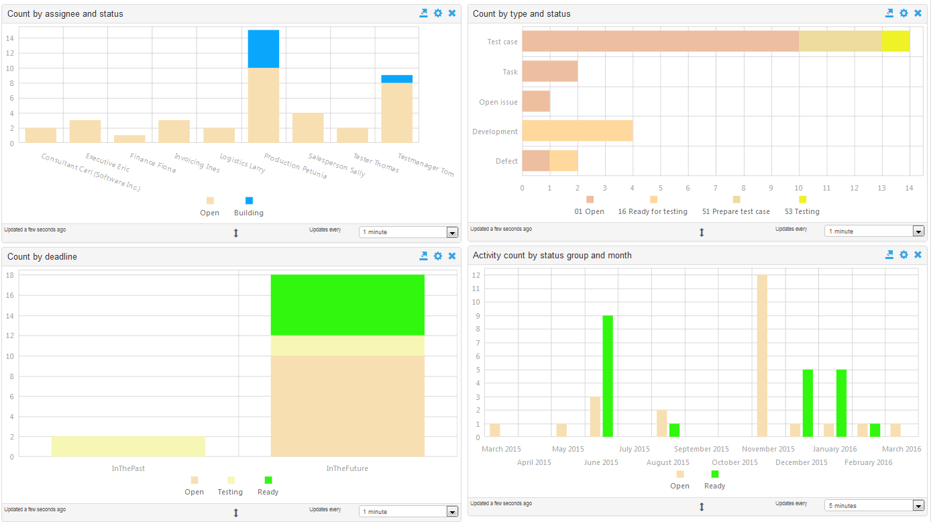Click the blue Building segment for Production Petunia
The image size is (933, 522).
click(x=264, y=49)
